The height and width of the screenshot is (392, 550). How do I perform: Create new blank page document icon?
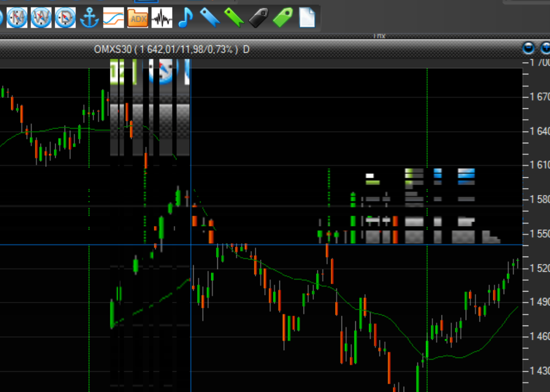click(307, 18)
